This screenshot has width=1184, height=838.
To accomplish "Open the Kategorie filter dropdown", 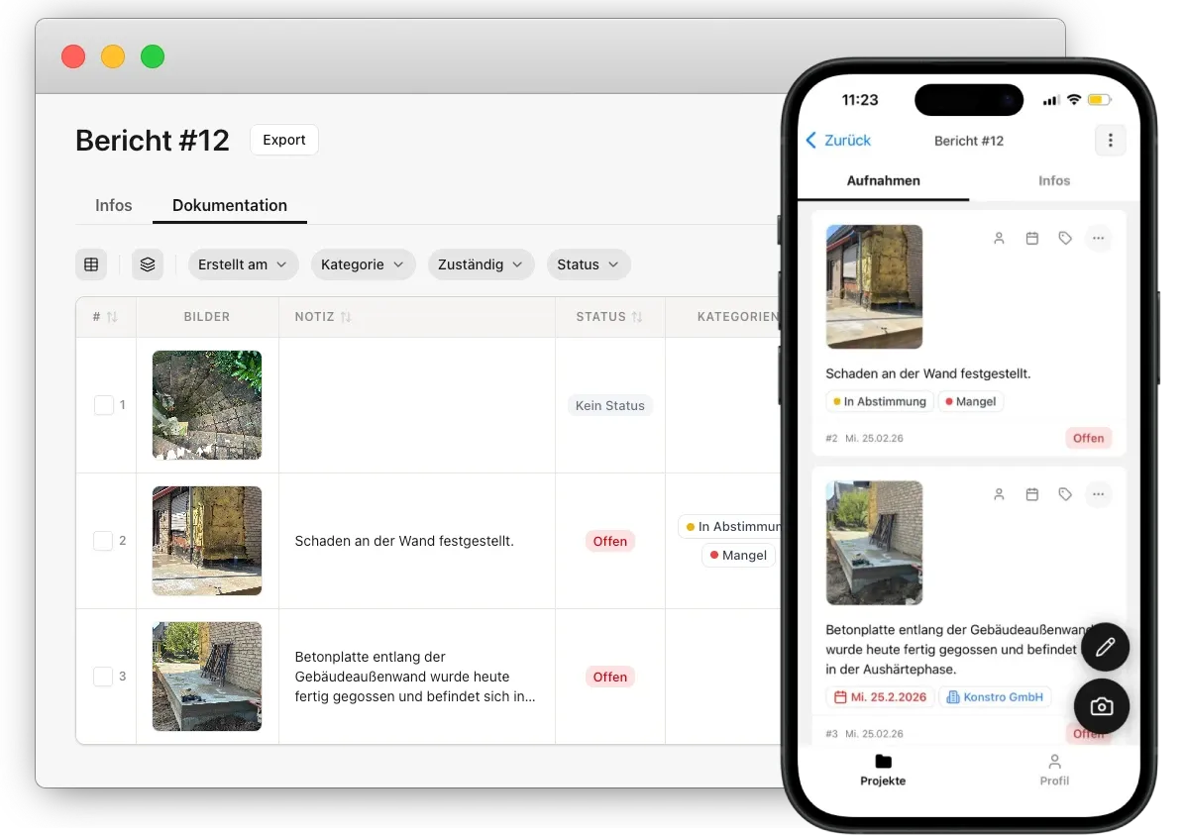I will click(x=364, y=265).
